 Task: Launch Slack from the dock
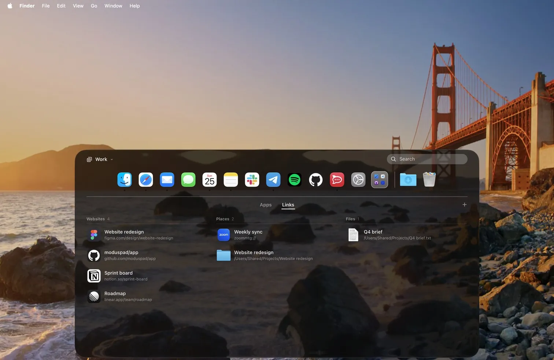pos(252,180)
